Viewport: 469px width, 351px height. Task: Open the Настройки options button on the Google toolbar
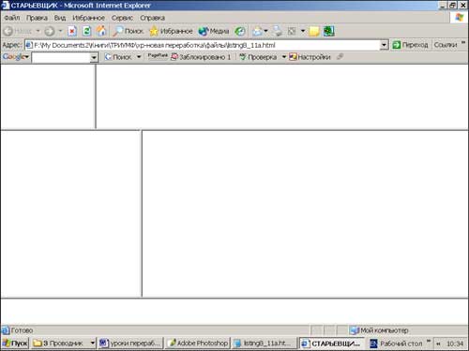tap(310, 57)
